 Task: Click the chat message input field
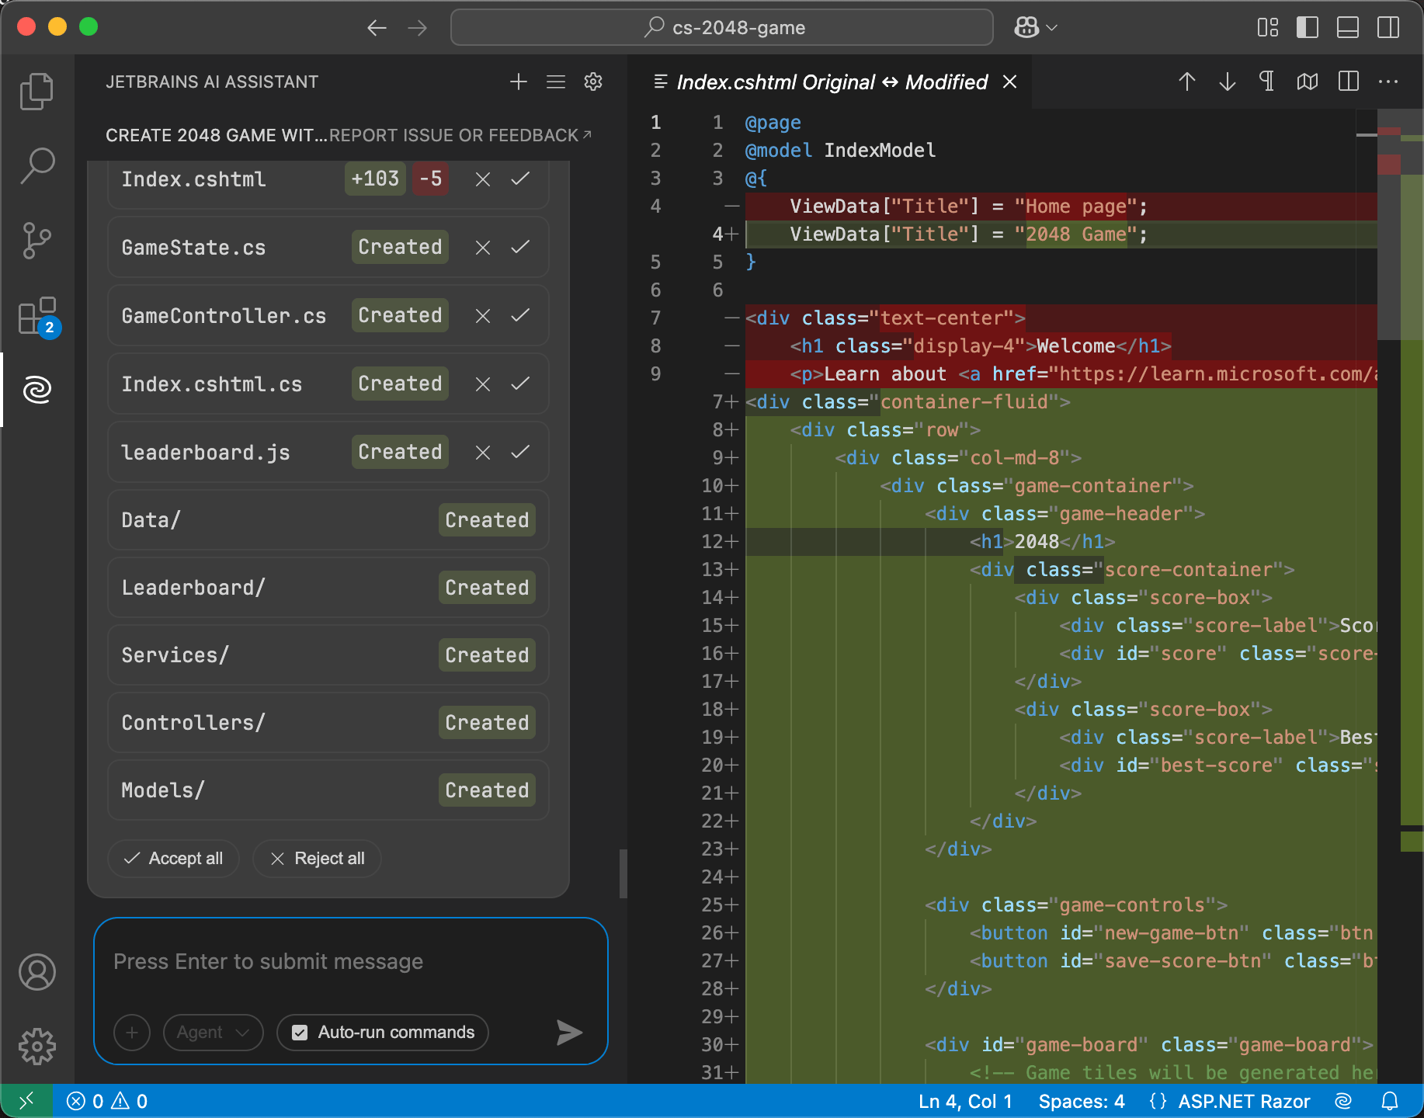click(349, 963)
